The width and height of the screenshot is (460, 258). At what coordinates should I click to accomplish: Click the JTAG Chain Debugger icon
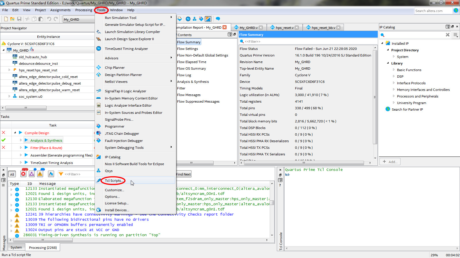tap(99, 133)
